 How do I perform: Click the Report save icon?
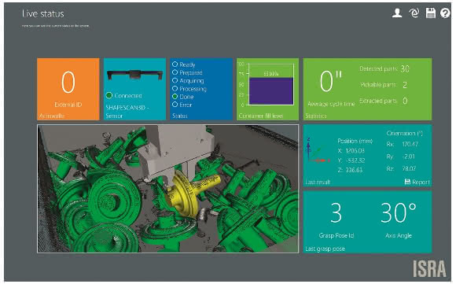(x=407, y=182)
